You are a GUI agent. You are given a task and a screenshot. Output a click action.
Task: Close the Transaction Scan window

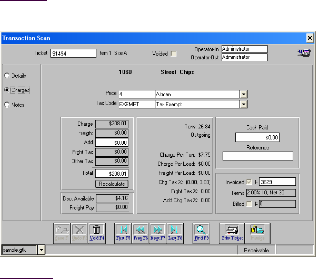point(310,38)
